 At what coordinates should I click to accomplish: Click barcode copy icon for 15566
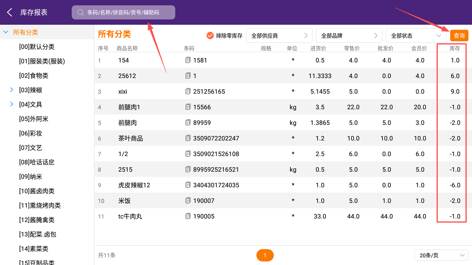pyautogui.click(x=188, y=107)
